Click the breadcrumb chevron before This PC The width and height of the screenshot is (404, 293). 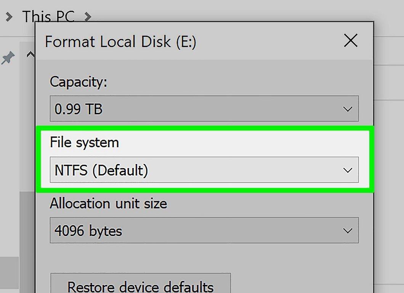9,17
